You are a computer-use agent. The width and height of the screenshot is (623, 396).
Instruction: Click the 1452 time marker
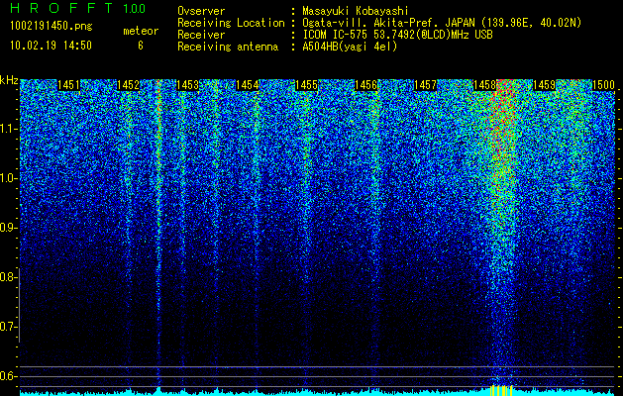click(x=128, y=85)
